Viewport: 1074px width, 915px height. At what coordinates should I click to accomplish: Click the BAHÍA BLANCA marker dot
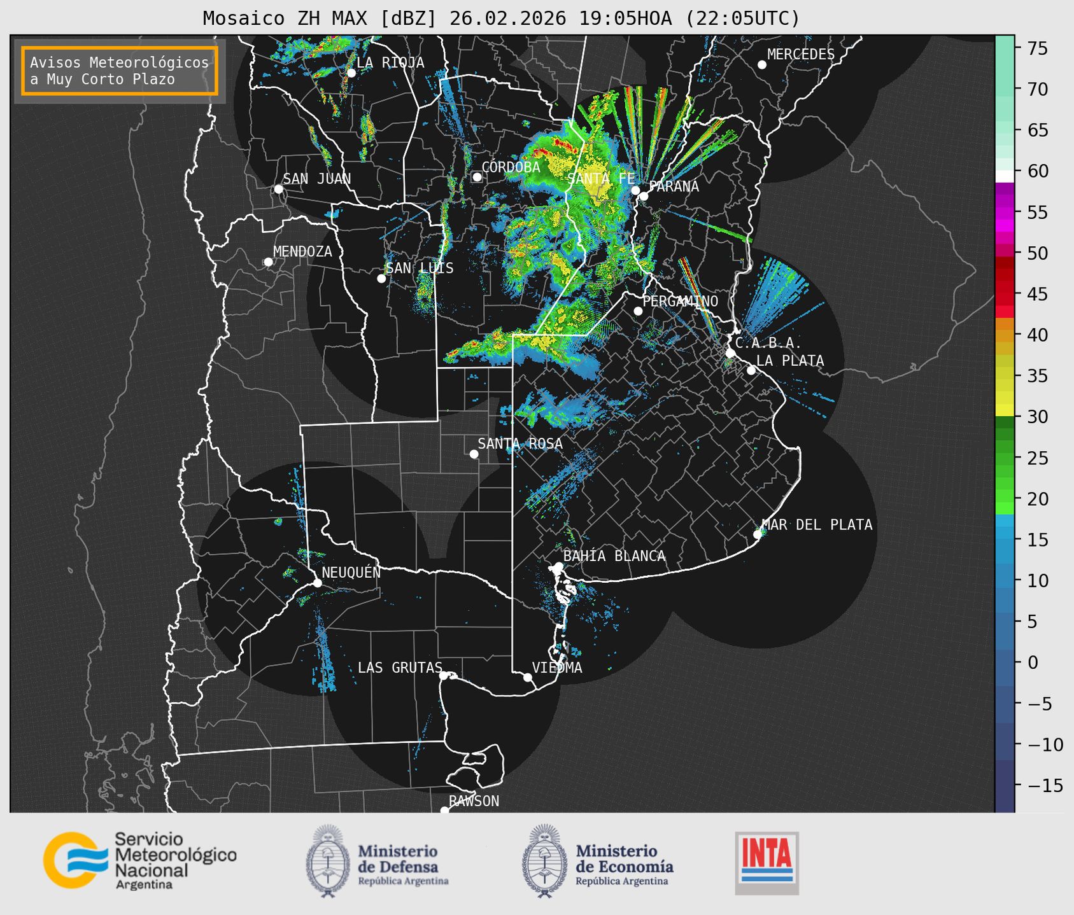pyautogui.click(x=558, y=566)
